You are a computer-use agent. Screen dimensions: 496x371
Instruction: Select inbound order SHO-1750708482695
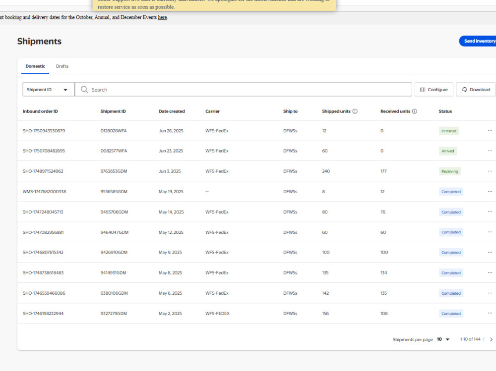pos(44,151)
